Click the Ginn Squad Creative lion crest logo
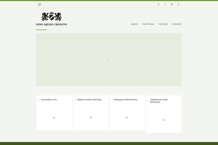The image size is (218, 145). (x=51, y=16)
